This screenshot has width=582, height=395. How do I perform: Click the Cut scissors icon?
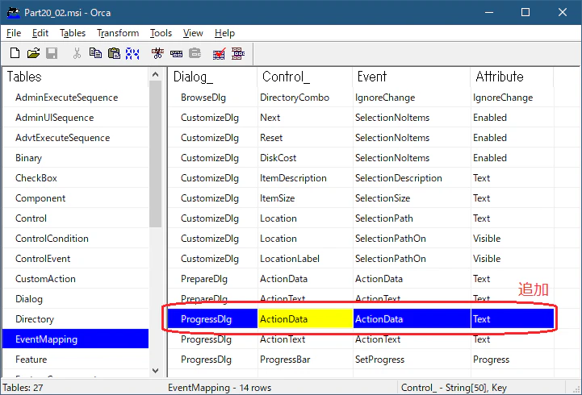click(77, 53)
